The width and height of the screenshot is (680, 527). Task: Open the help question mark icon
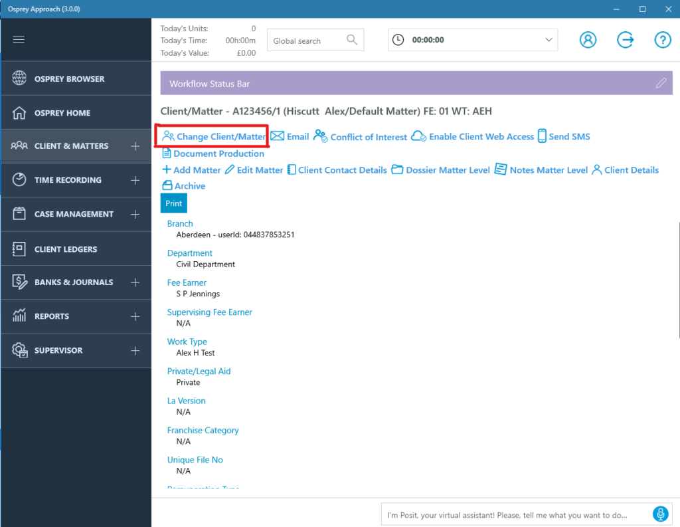point(663,40)
